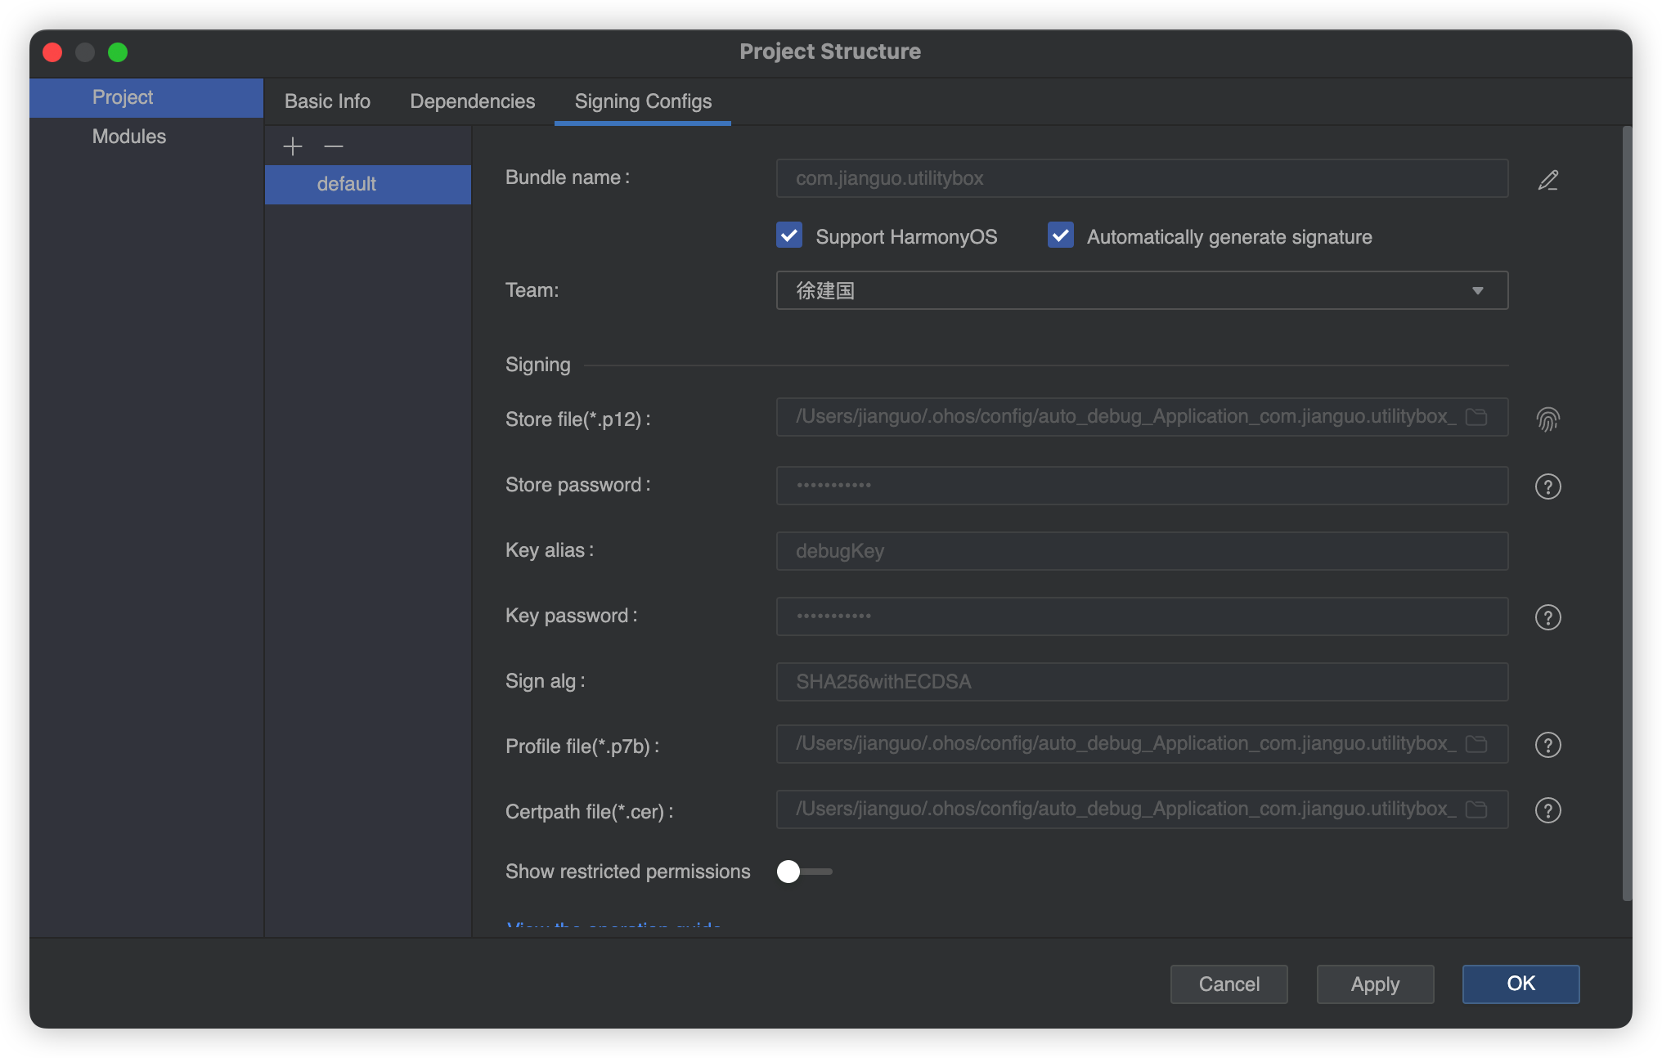Image resolution: width=1662 pixels, height=1058 pixels.
Task: Toggle the Automatically generate signature checkbox
Action: [1060, 236]
